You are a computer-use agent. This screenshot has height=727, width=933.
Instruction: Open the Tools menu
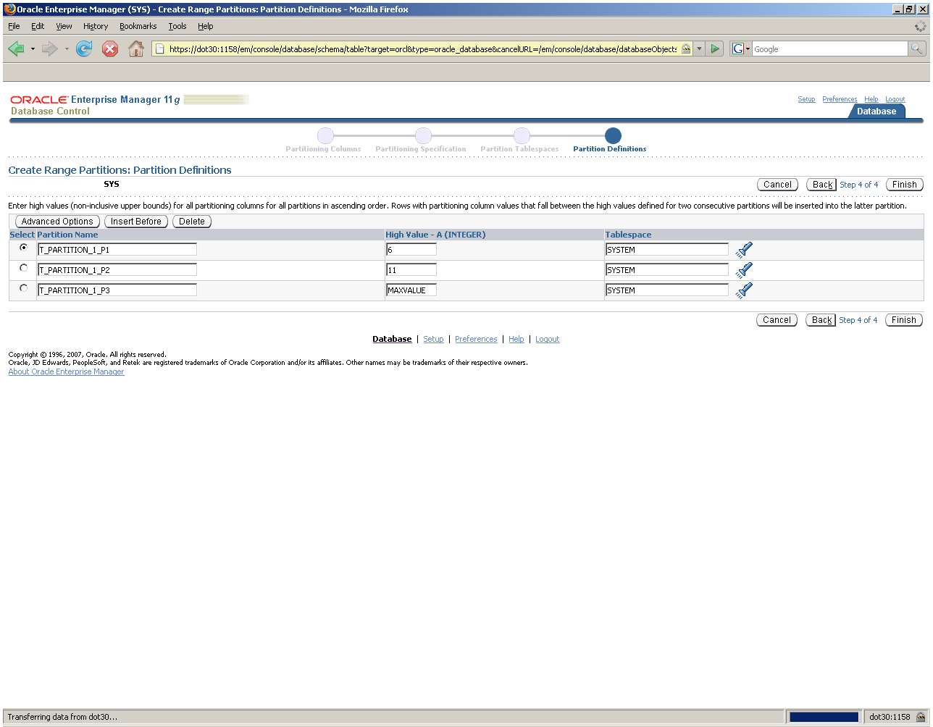click(x=177, y=26)
